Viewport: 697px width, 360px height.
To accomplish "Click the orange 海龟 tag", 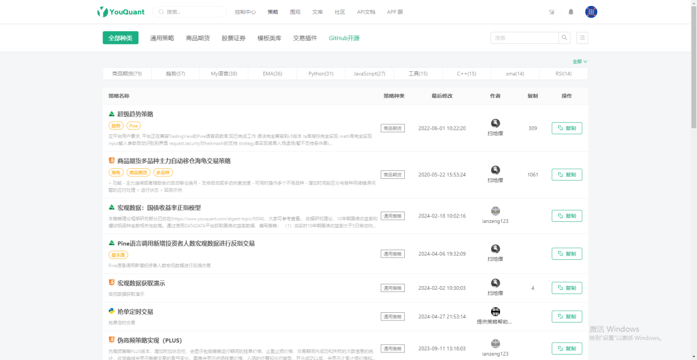I will coord(116,172).
